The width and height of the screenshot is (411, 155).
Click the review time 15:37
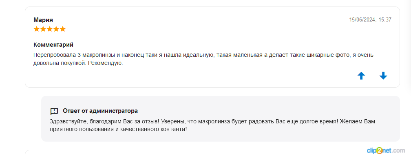click(x=385, y=19)
